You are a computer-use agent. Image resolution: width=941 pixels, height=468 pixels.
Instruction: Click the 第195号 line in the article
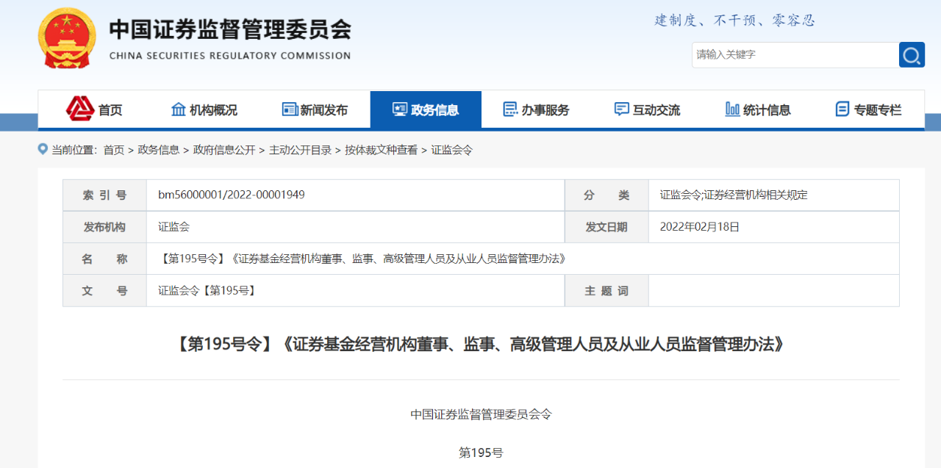tap(481, 453)
